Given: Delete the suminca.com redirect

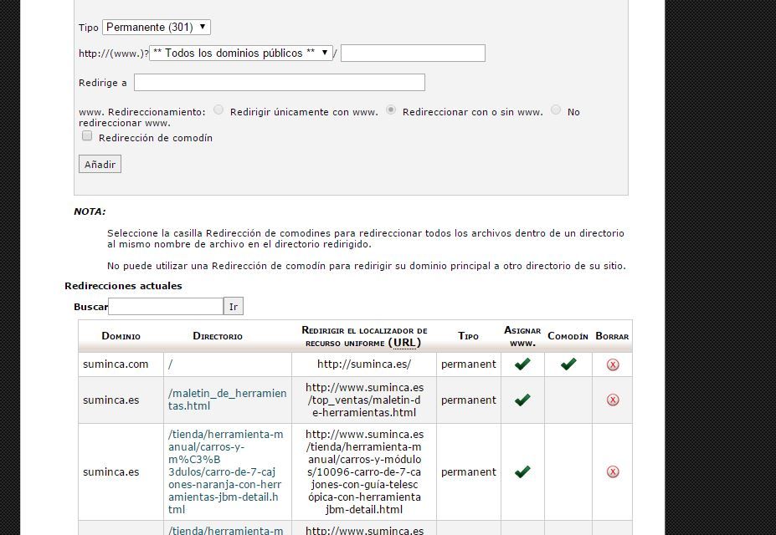Looking at the screenshot, I should 612,364.
